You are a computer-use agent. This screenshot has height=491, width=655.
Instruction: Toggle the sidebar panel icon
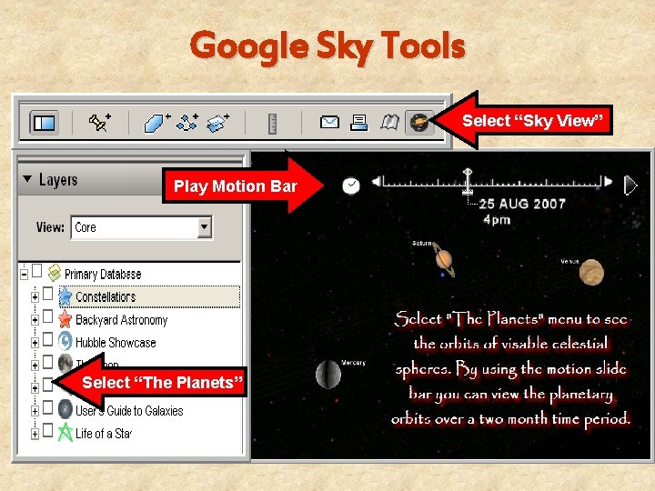click(x=45, y=123)
